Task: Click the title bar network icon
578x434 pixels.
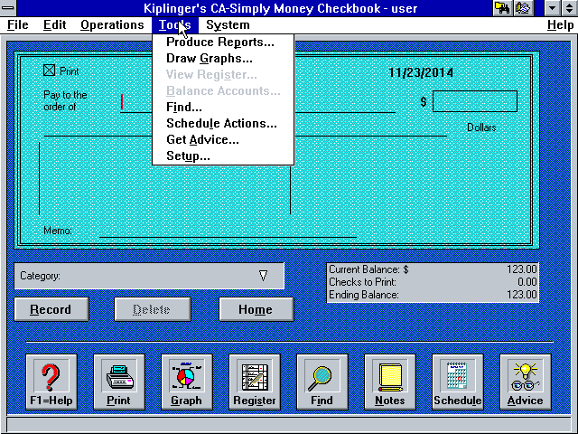Action: tap(502, 8)
